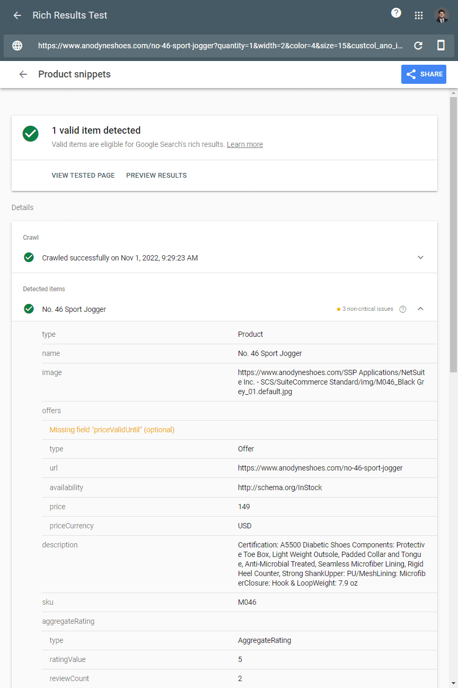Go back using the top header arrow
This screenshot has width=458, height=688.
coord(17,15)
